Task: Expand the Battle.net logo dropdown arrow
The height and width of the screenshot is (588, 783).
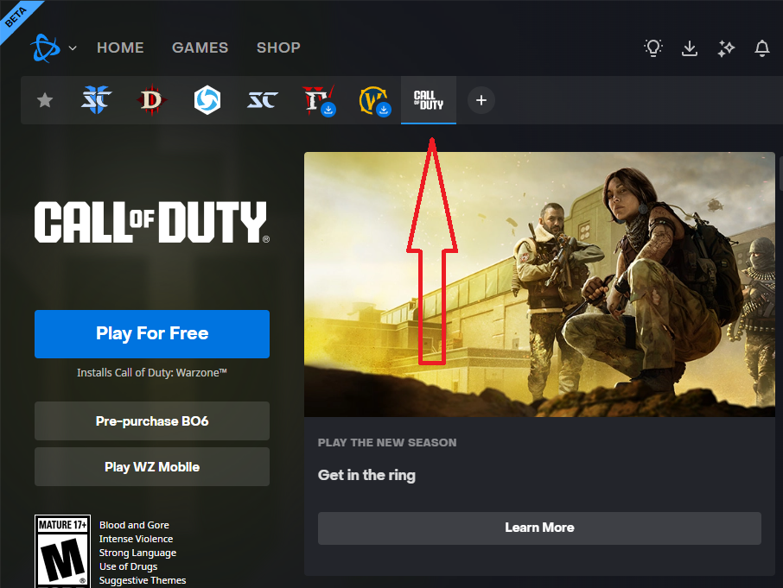Action: [x=73, y=47]
